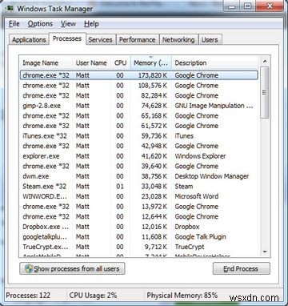Select the TrueCrypt.ex... process row
Viewport: 288px width, 306px height.
click(139, 247)
